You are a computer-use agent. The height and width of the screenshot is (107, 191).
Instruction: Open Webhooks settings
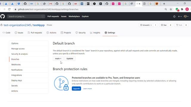[x=29, y=64]
